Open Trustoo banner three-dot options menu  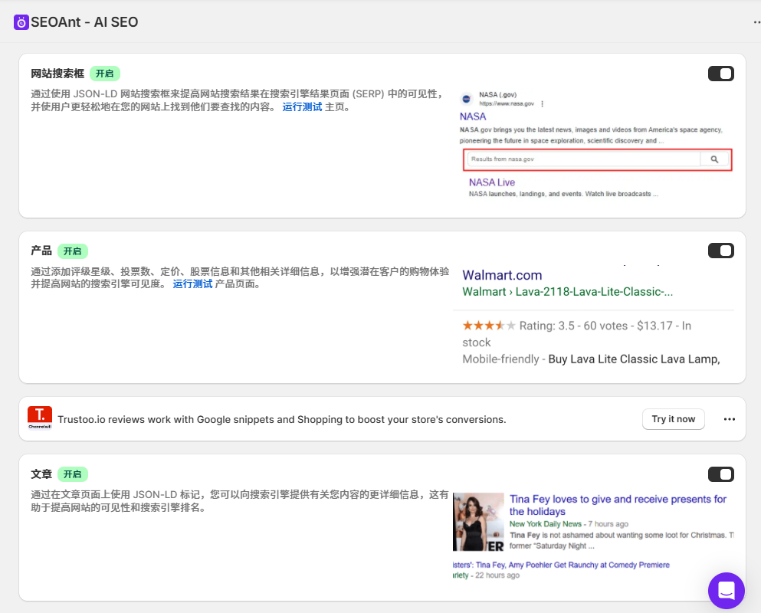click(x=729, y=419)
